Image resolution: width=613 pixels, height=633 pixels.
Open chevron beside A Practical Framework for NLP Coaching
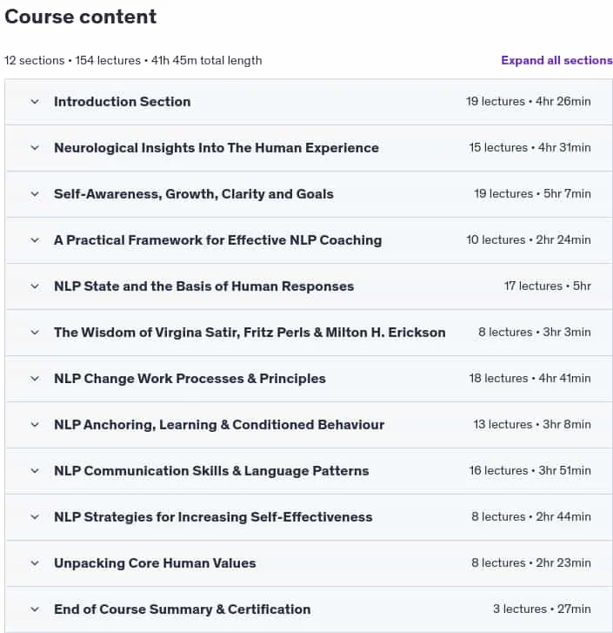click(35, 240)
